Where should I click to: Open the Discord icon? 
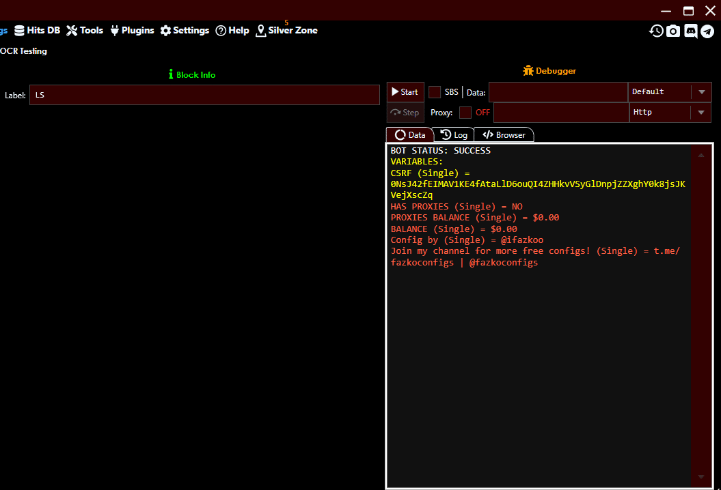(690, 31)
